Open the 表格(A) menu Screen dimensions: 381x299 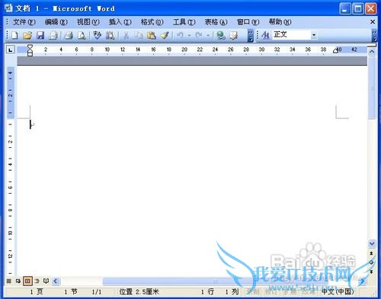[x=216, y=22]
